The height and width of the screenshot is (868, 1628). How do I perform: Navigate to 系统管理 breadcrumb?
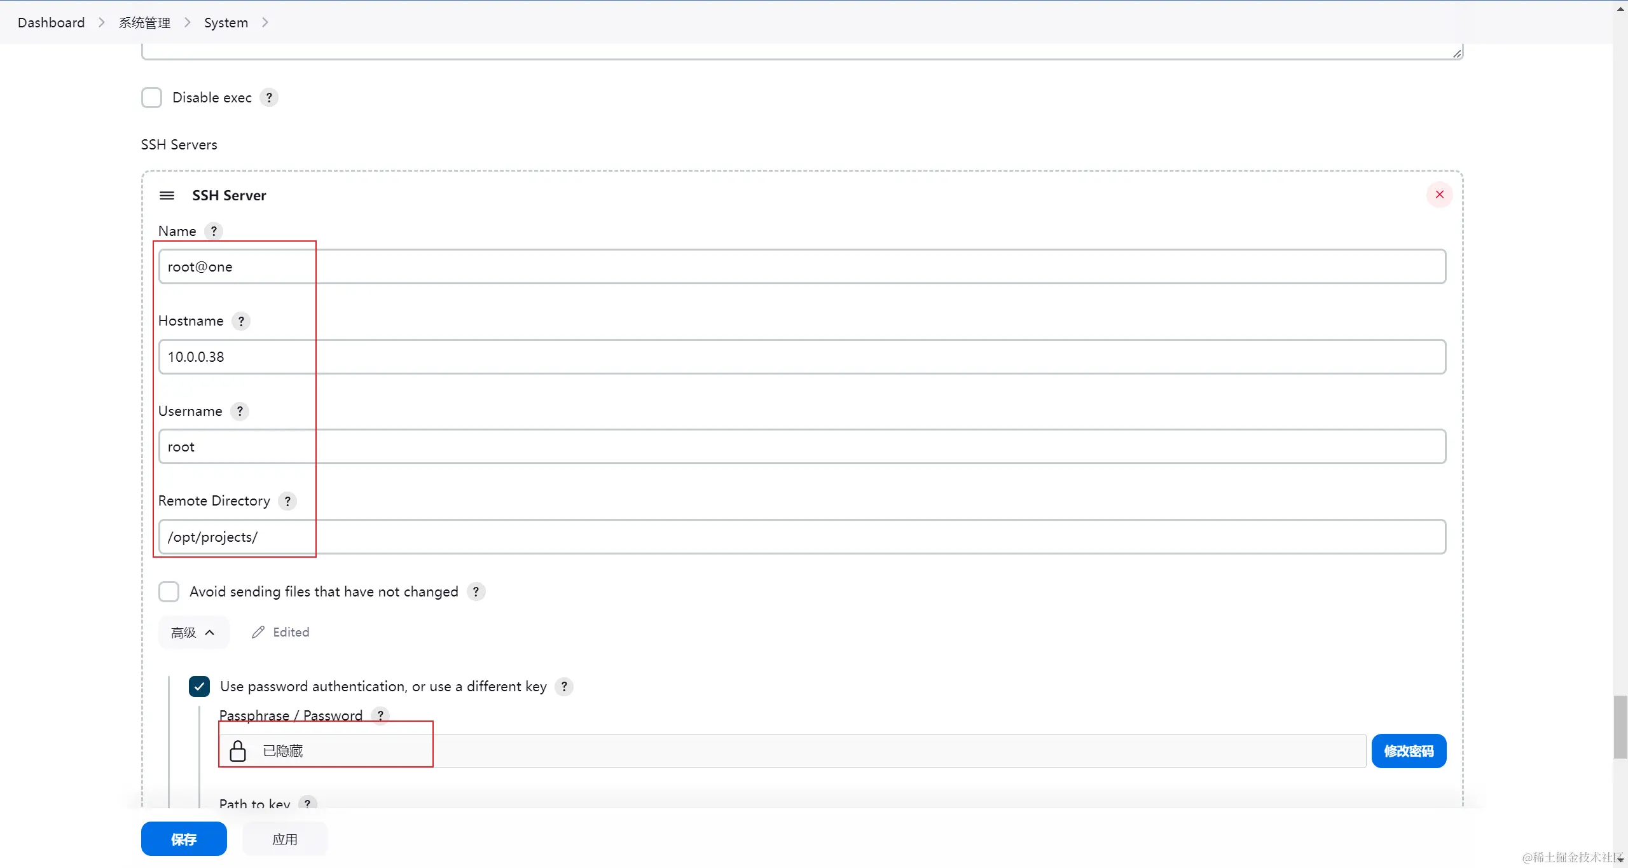click(144, 23)
